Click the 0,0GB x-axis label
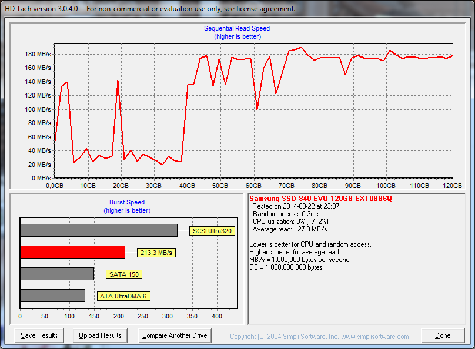 point(55,186)
